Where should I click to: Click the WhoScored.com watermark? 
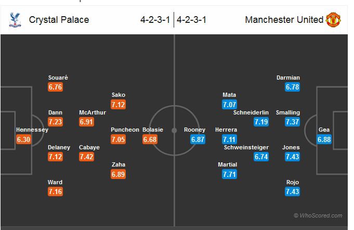(318, 215)
